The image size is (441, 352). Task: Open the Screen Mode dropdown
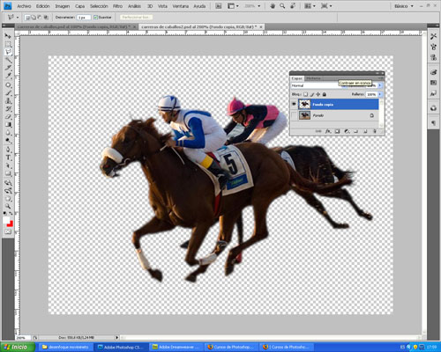tap(326, 6)
